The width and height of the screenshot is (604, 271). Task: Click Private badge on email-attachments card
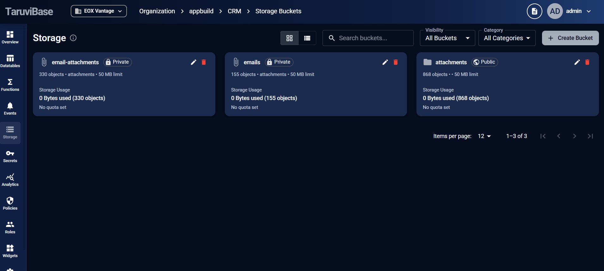point(118,62)
